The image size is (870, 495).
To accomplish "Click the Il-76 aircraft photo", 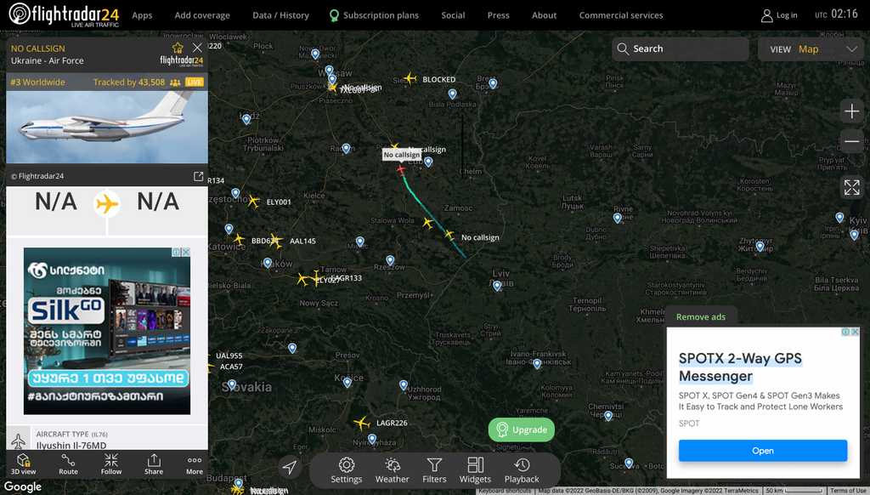I will click(107, 128).
